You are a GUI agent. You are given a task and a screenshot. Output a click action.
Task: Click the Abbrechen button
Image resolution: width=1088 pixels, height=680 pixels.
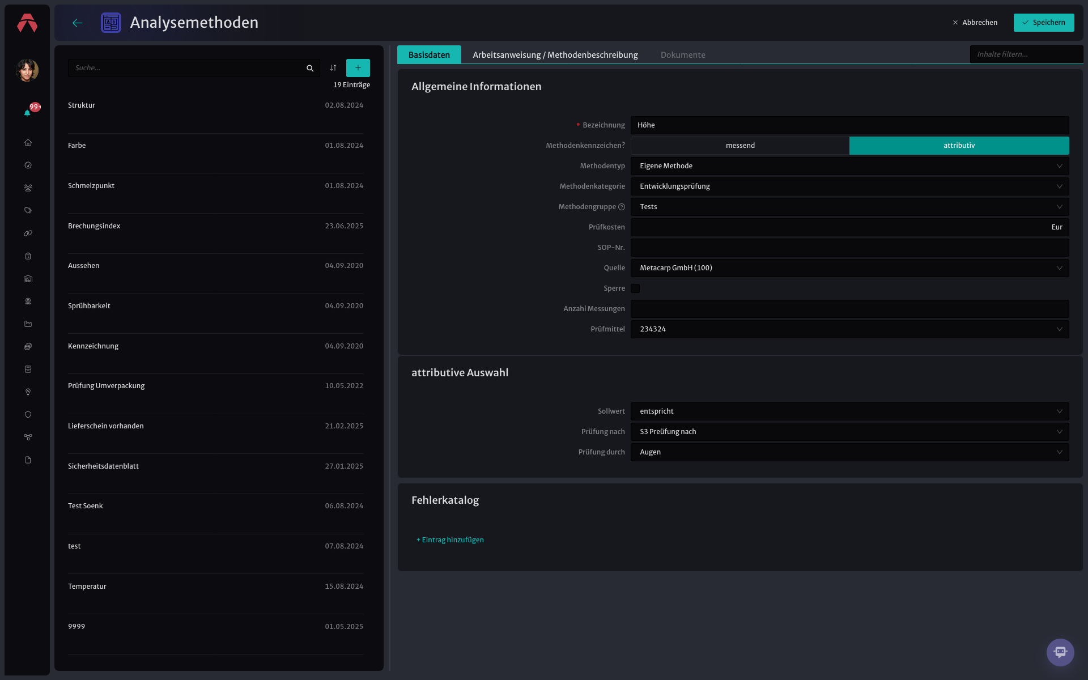coord(975,23)
